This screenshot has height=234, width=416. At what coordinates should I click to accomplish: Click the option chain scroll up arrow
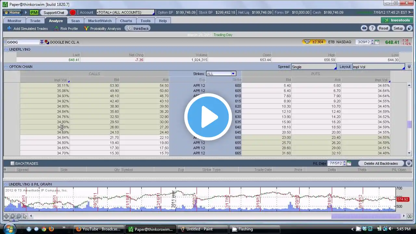(409, 85)
